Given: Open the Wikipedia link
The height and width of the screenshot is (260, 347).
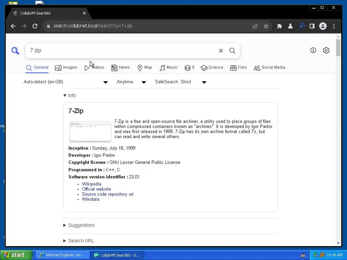Looking at the screenshot, I should coord(91,184).
